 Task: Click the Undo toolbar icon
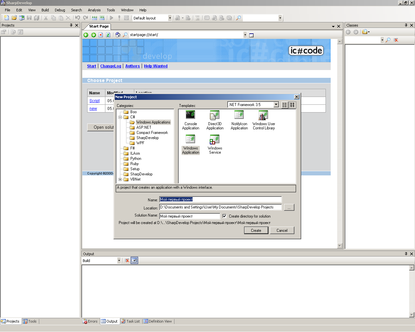[x=77, y=18]
